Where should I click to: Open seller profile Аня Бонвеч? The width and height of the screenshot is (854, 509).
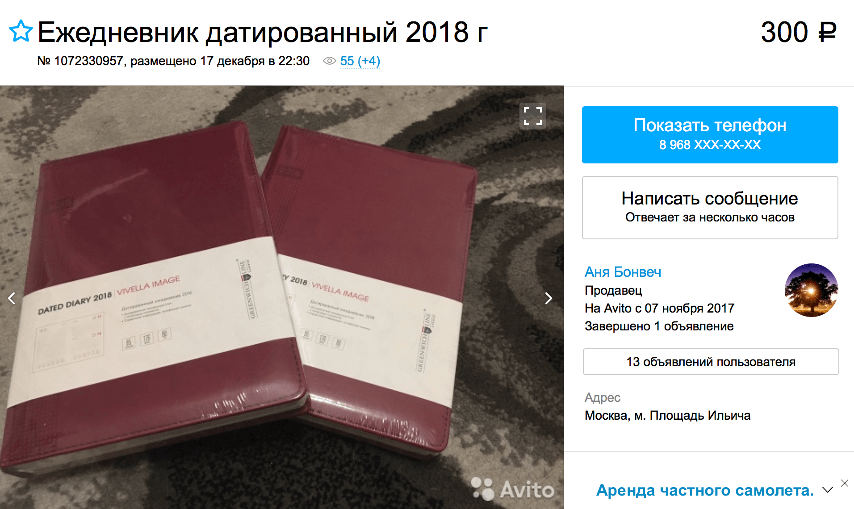click(623, 272)
